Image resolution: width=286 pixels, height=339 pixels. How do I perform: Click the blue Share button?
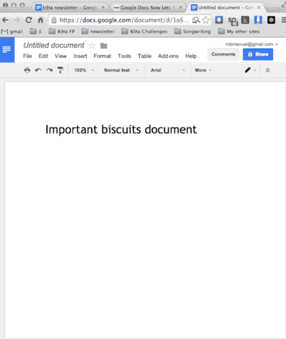point(258,54)
